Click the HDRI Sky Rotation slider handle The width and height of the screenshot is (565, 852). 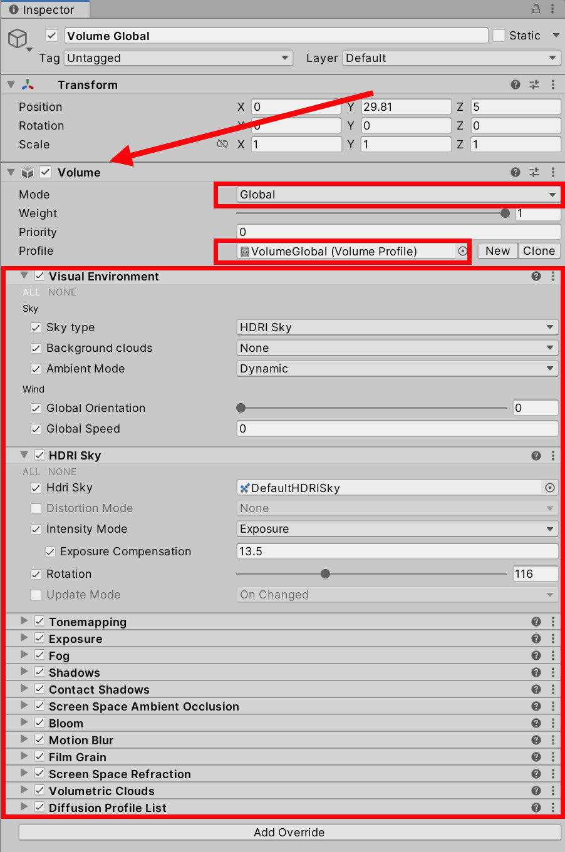[325, 574]
